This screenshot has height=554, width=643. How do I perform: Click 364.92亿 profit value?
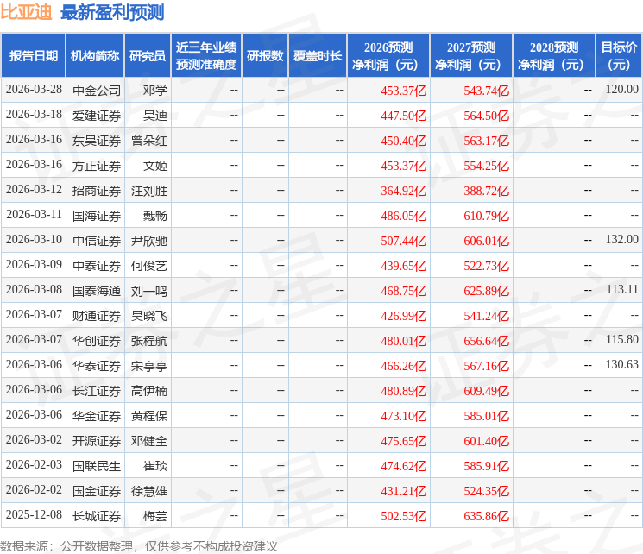pyautogui.click(x=404, y=191)
